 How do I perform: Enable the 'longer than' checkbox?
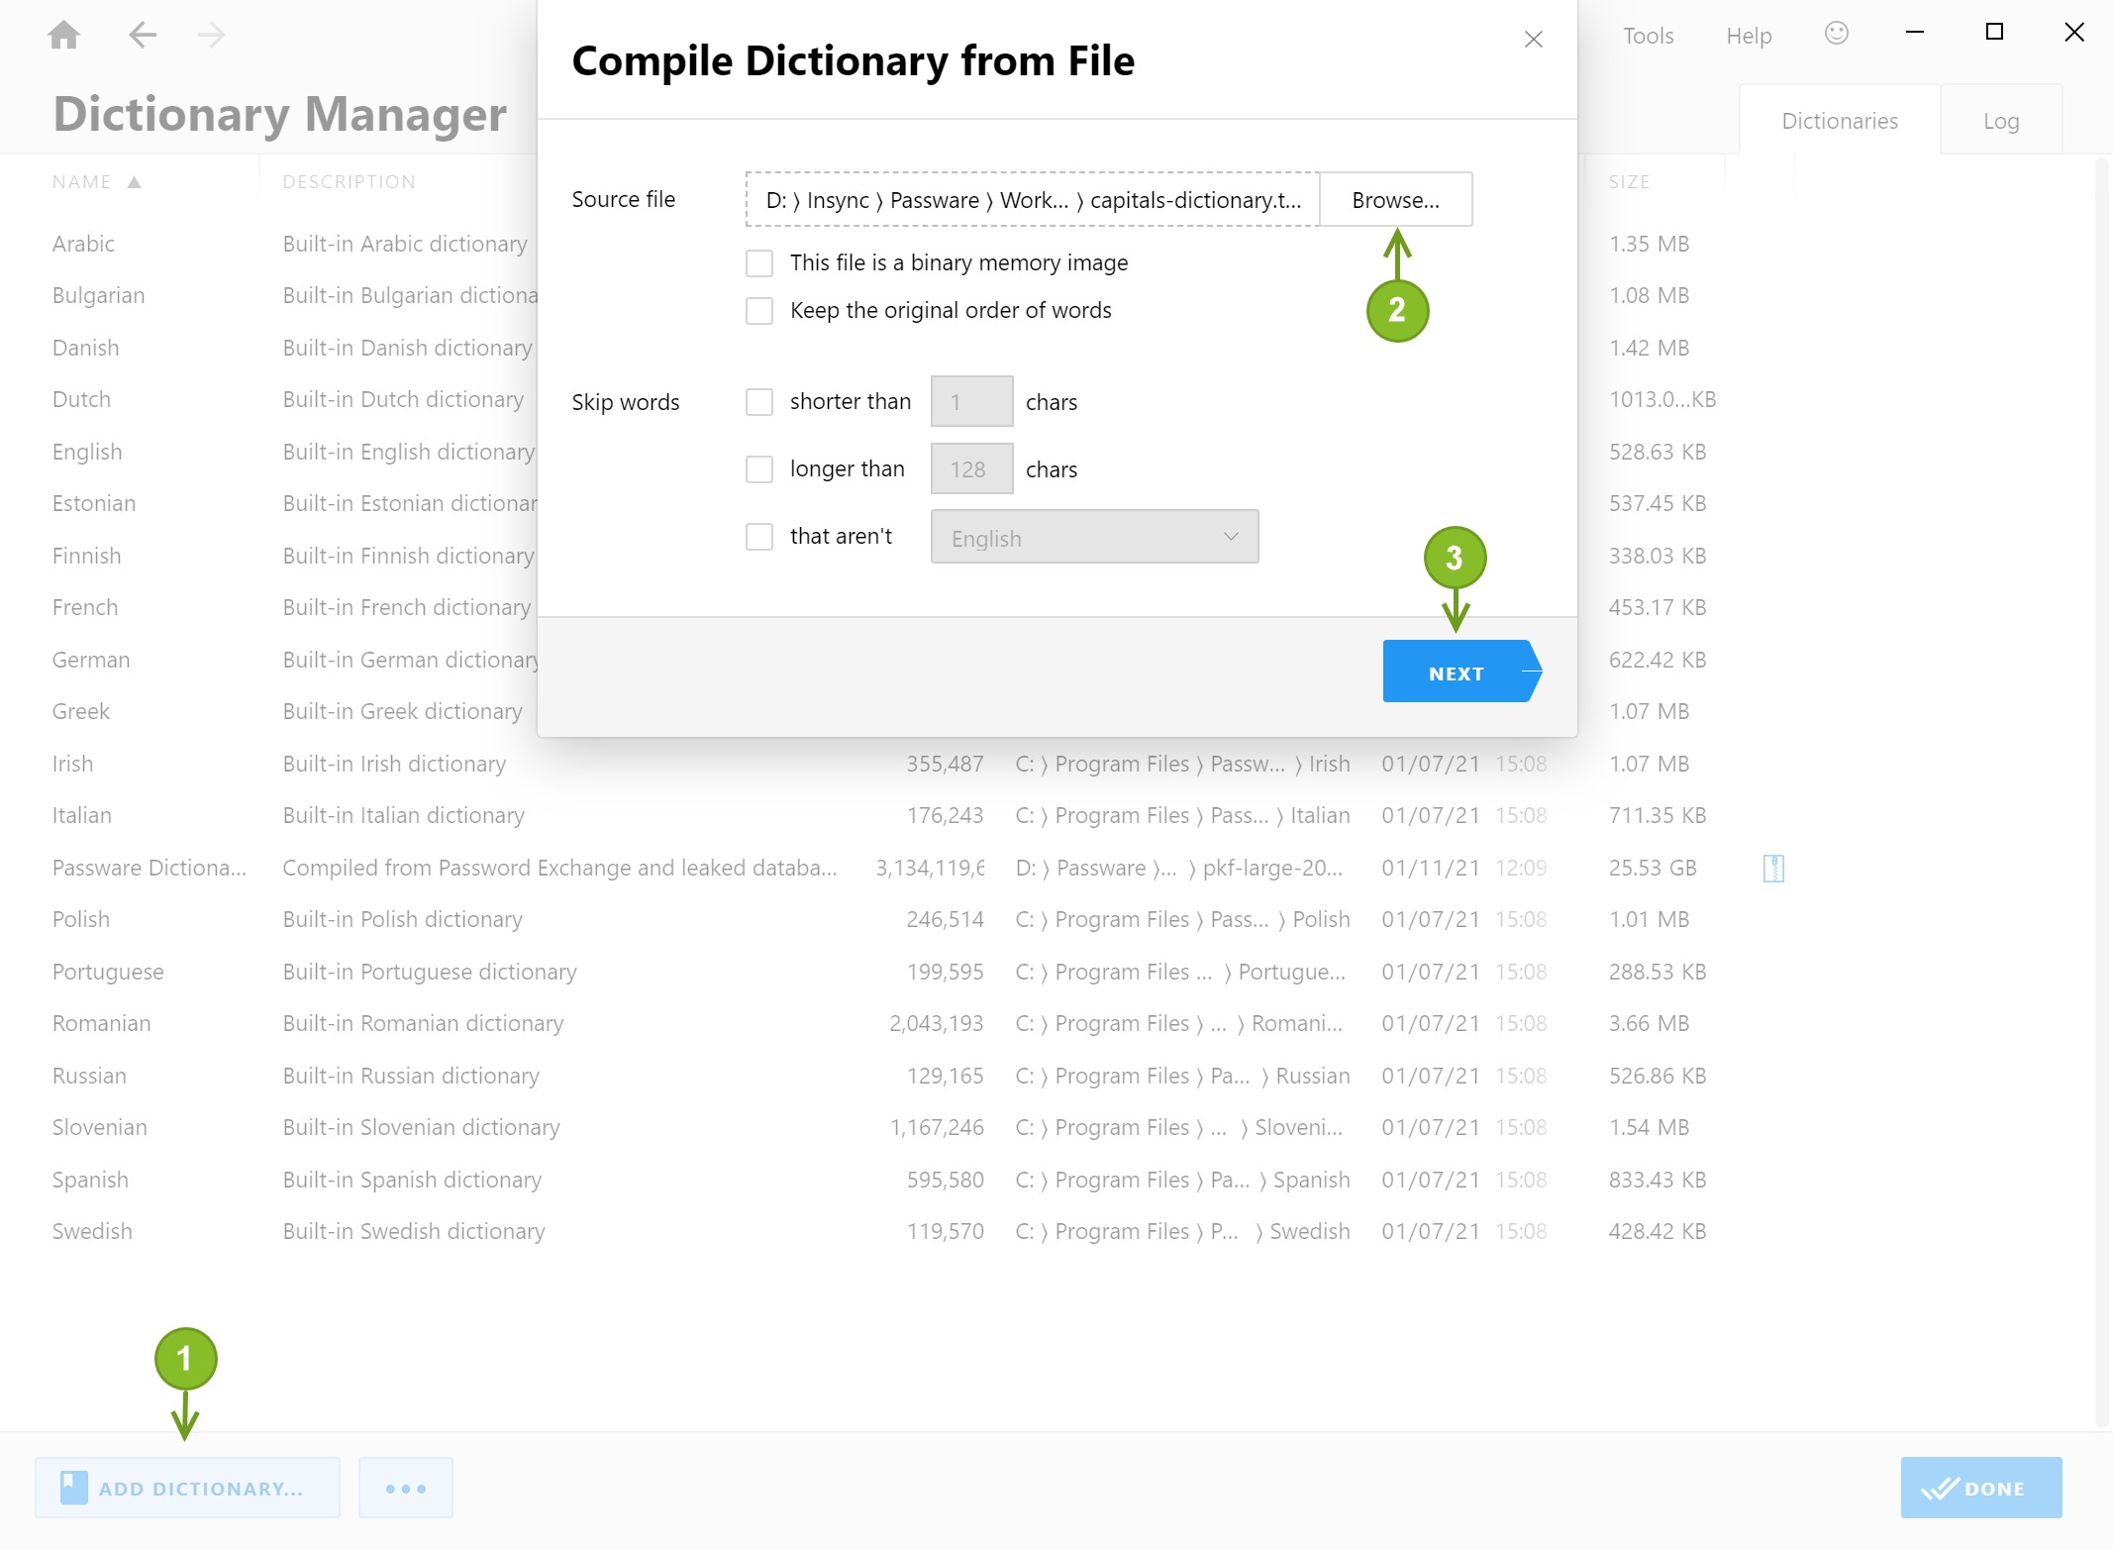[759, 468]
